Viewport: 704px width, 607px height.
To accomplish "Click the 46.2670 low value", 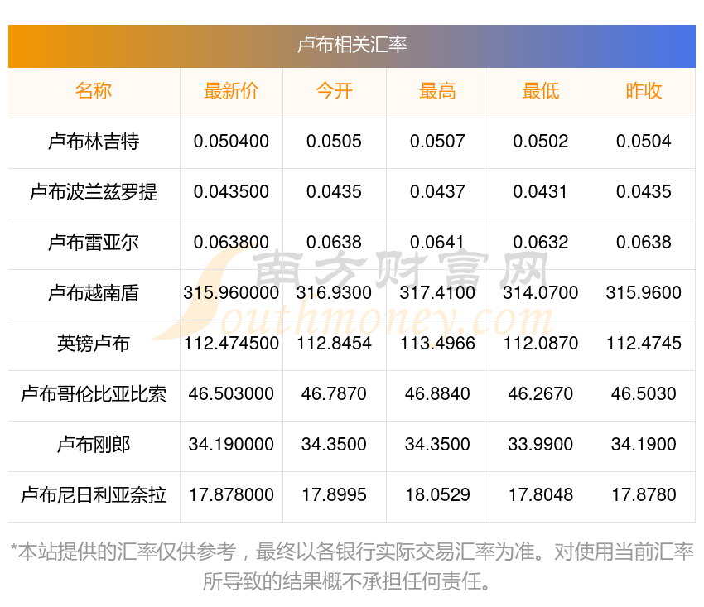I will [x=541, y=394].
